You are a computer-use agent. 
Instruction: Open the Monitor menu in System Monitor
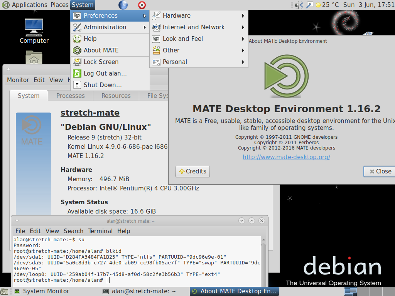click(18, 80)
